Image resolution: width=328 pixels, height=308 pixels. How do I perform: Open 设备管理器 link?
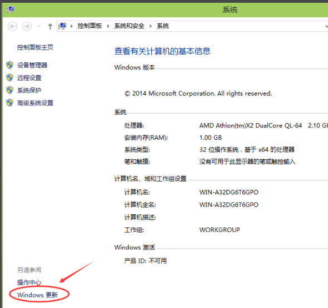(x=32, y=65)
